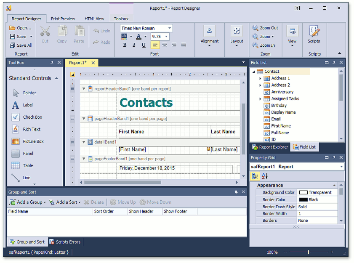Center align the text

pos(165,45)
